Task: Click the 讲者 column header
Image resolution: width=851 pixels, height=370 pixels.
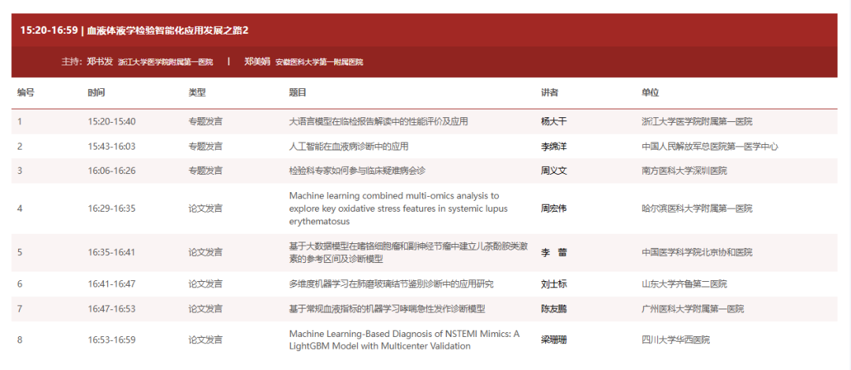Action: [549, 93]
